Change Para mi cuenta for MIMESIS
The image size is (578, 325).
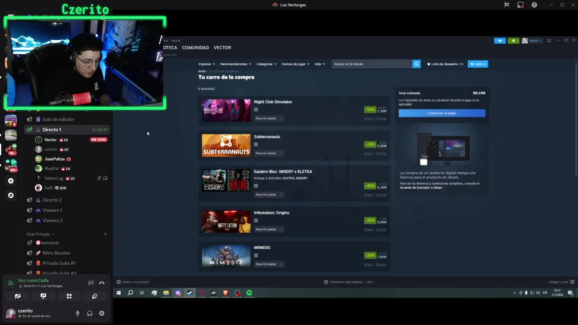[269, 264]
